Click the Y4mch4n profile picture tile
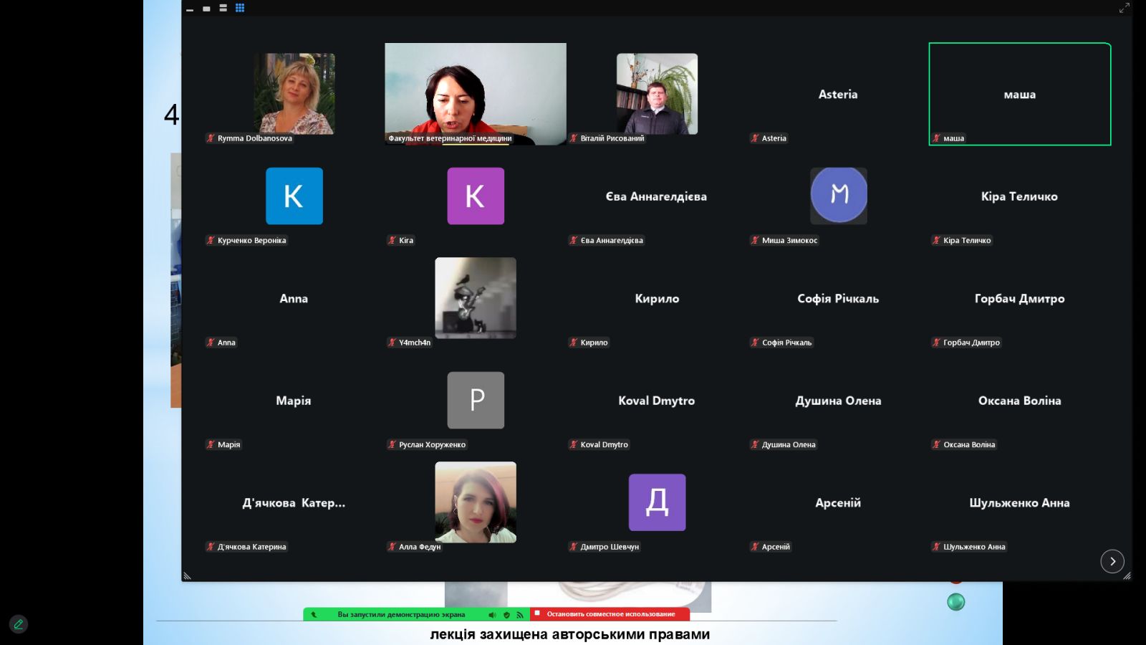This screenshot has width=1146, height=645. [476, 298]
